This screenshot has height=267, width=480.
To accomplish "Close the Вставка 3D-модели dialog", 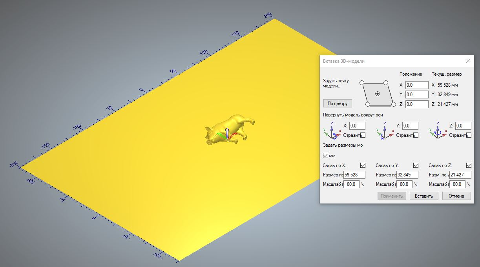I will click(x=468, y=61).
